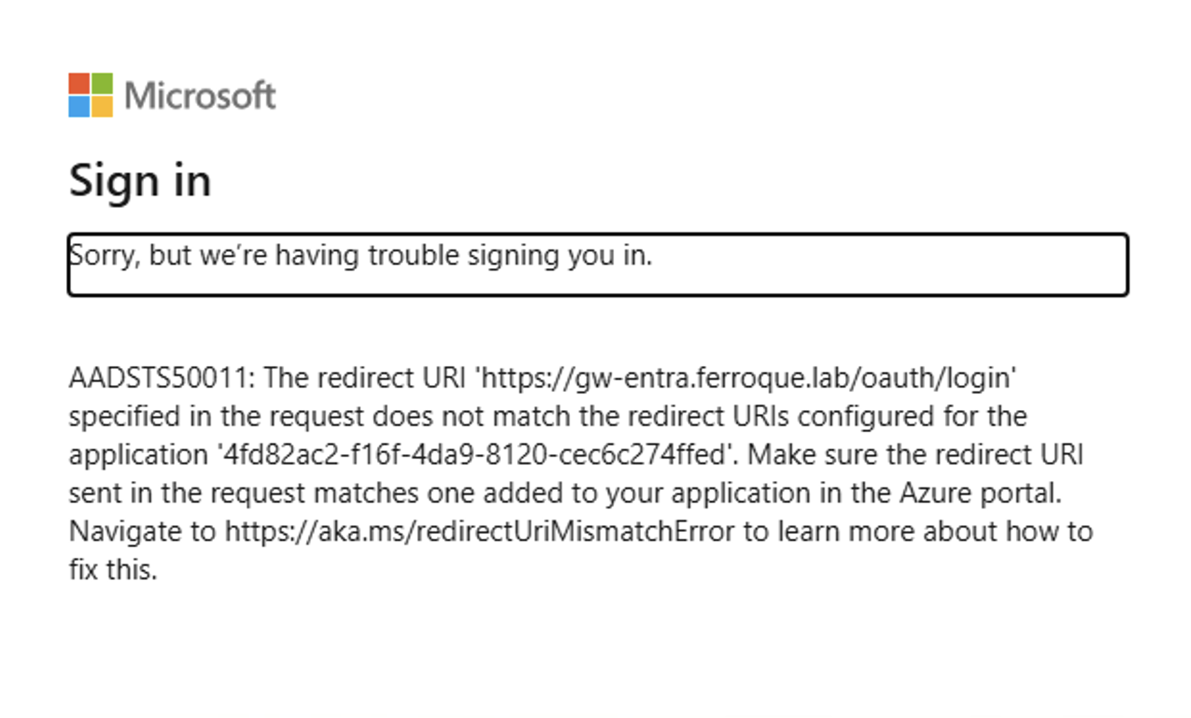Click the blue square in Microsoft logo
Image resolution: width=1191 pixels, height=718 pixels.
tap(79, 107)
